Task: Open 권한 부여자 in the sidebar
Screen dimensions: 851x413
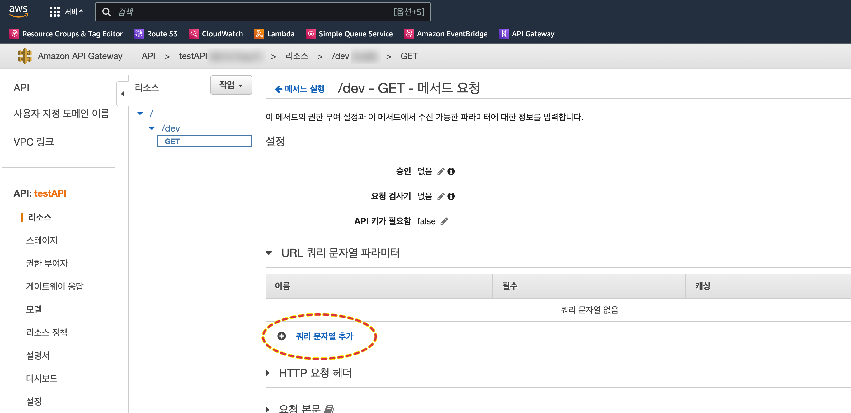Action: (47, 263)
